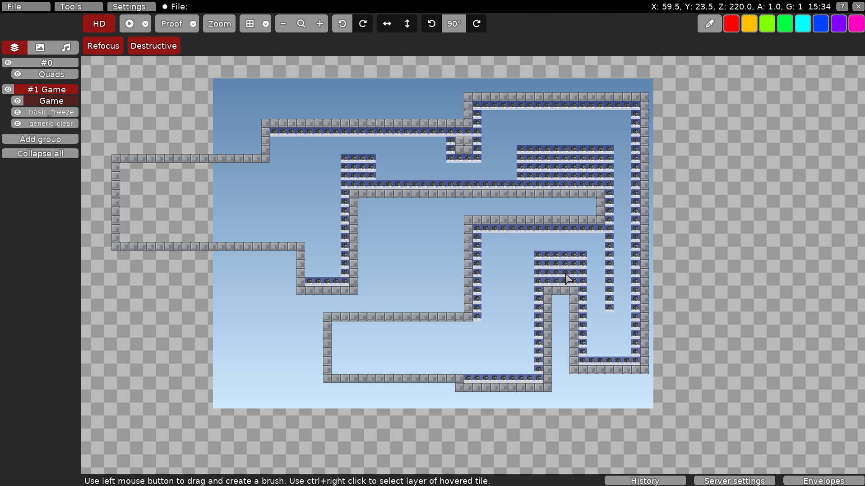Rotate brush clockwise icon
Screen dimensions: 865x486
point(476,24)
